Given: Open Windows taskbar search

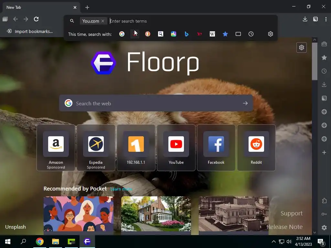Looking at the screenshot, I should 23,242.
